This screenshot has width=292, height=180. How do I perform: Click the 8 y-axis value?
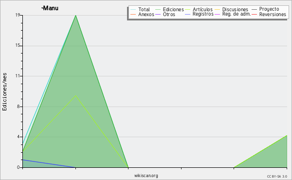18,106
